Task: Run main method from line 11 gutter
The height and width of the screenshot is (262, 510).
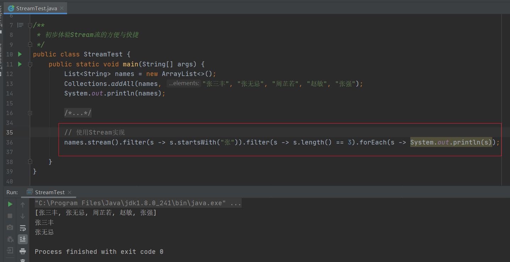Action: [x=20, y=64]
